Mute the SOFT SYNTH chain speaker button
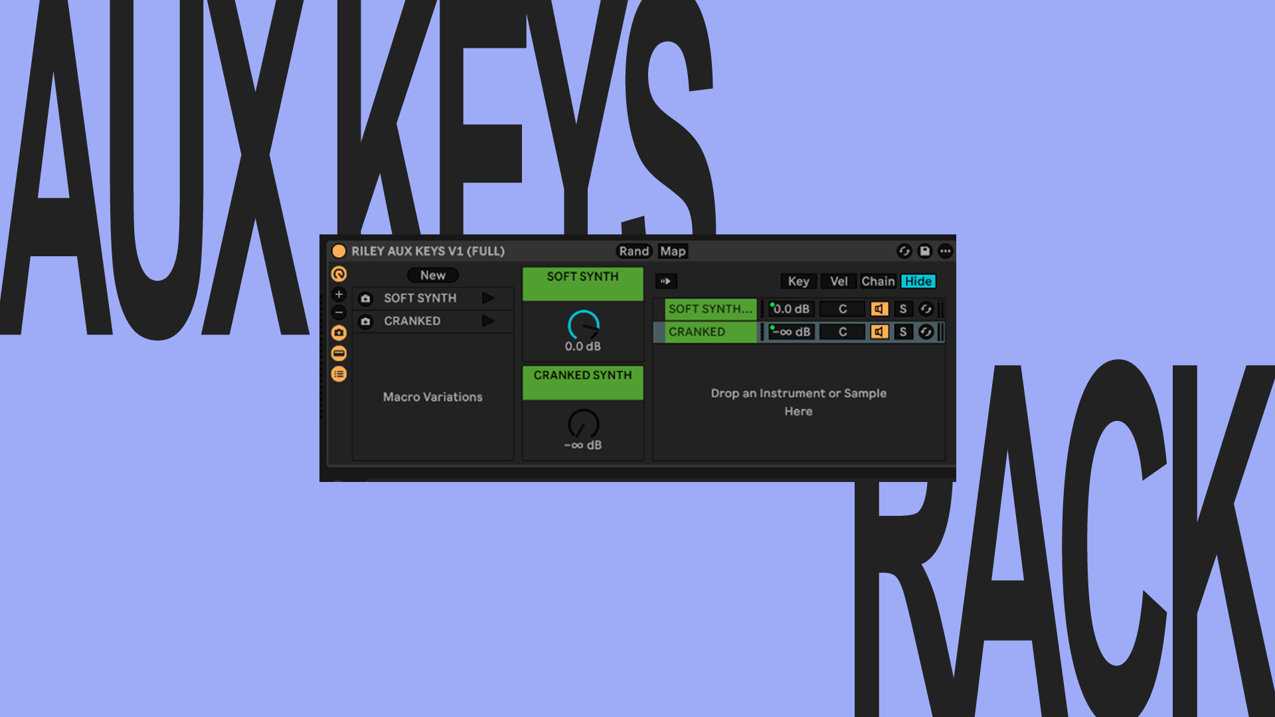Screen dimensions: 1275x717 pyautogui.click(x=879, y=309)
